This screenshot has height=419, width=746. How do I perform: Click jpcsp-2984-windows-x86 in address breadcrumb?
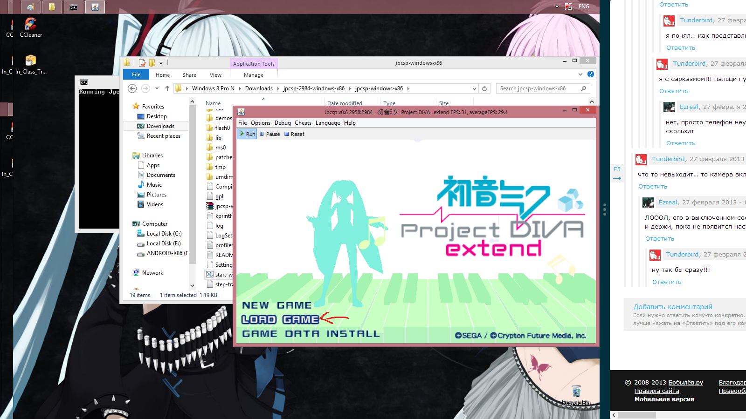(x=314, y=88)
